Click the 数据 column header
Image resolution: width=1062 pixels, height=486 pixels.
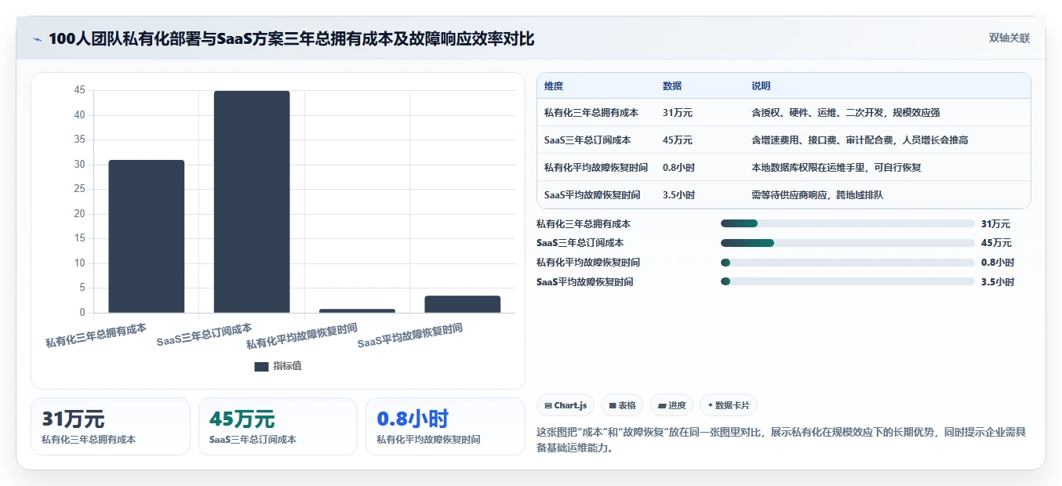coord(672,86)
